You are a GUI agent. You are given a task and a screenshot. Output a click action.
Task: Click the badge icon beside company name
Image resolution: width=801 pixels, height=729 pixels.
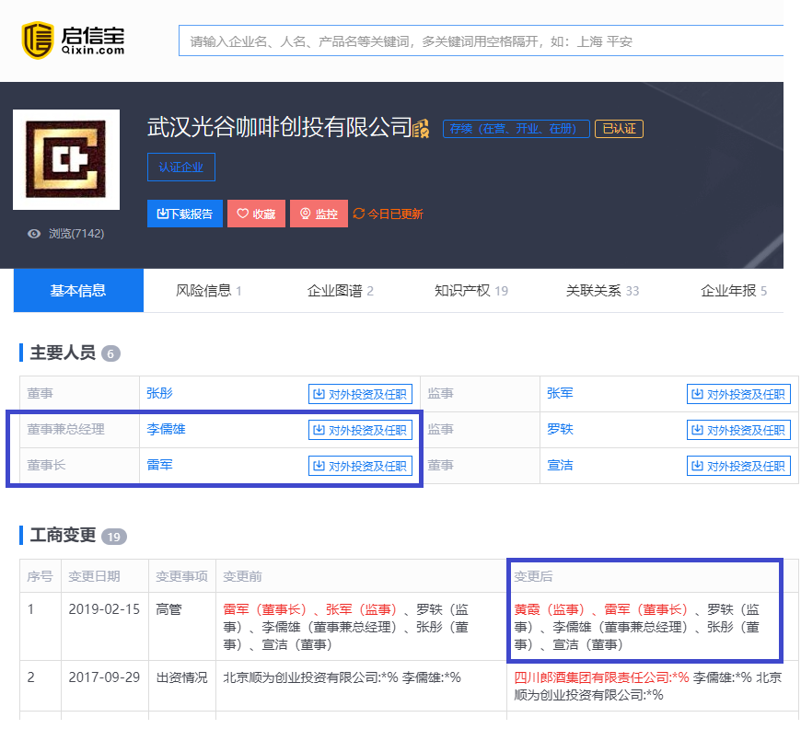(x=422, y=129)
